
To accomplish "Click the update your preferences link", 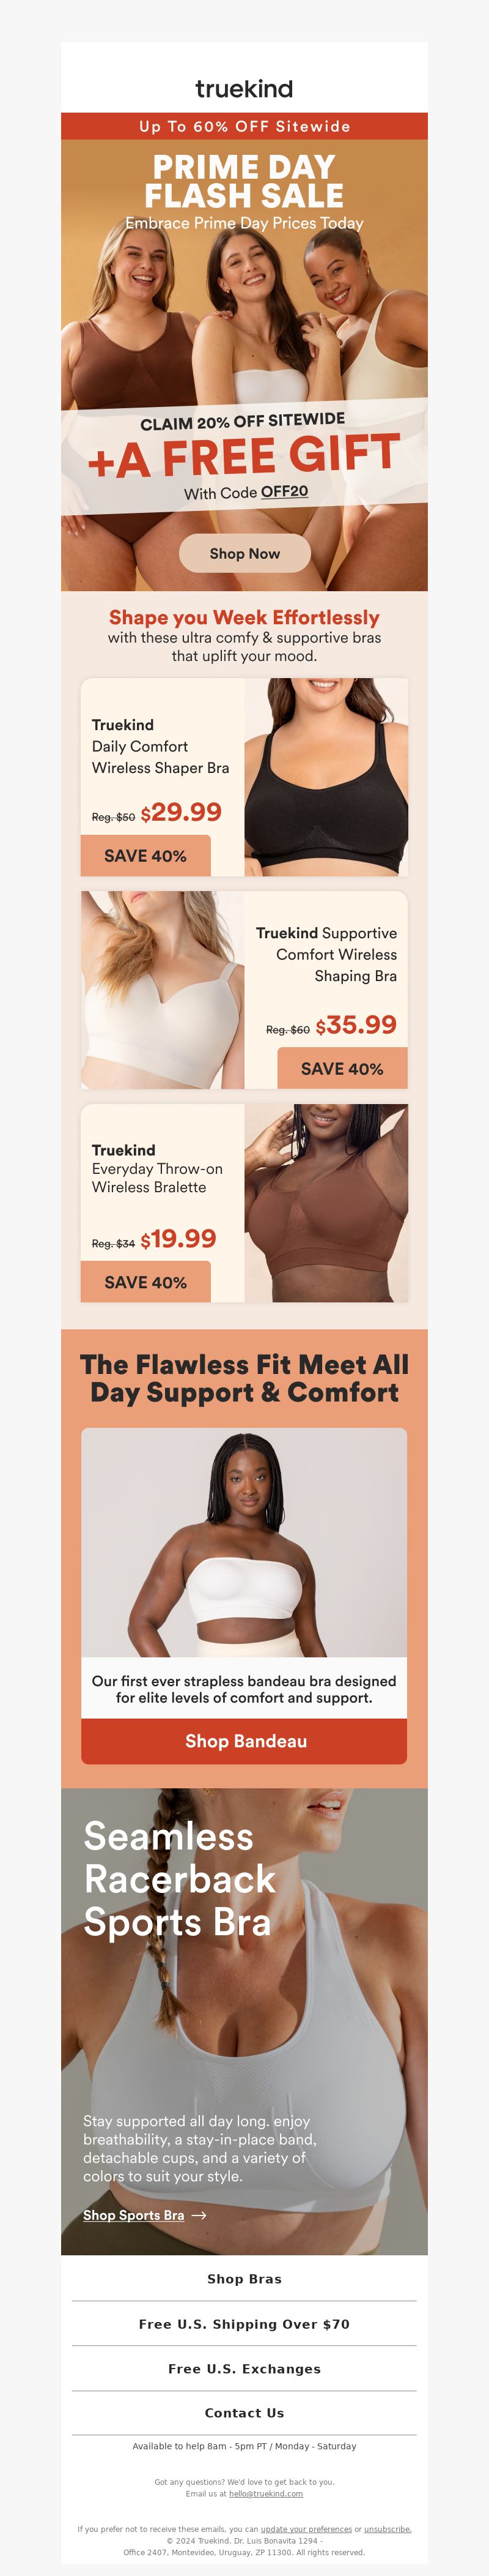I will pos(306,2529).
